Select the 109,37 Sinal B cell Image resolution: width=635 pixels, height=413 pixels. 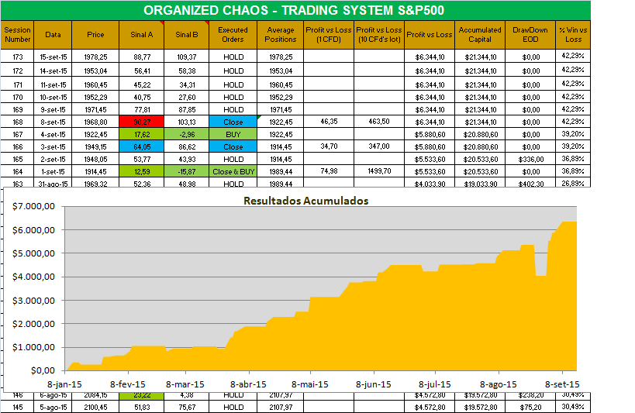pyautogui.click(x=187, y=57)
